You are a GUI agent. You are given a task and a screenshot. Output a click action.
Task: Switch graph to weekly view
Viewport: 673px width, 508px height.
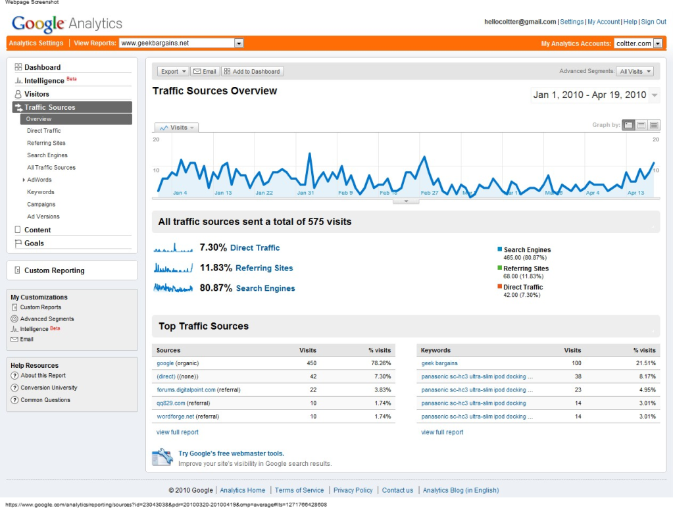[x=641, y=125]
